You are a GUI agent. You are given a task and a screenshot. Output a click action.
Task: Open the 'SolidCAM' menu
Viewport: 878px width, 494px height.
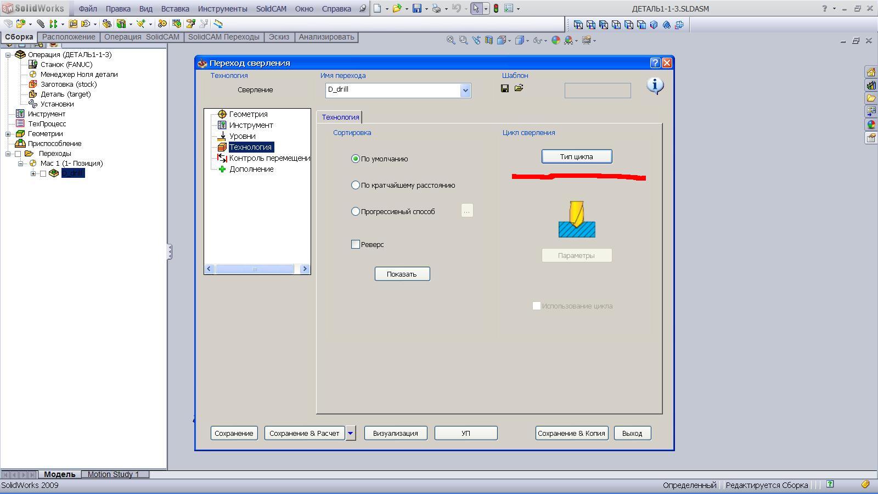click(271, 9)
